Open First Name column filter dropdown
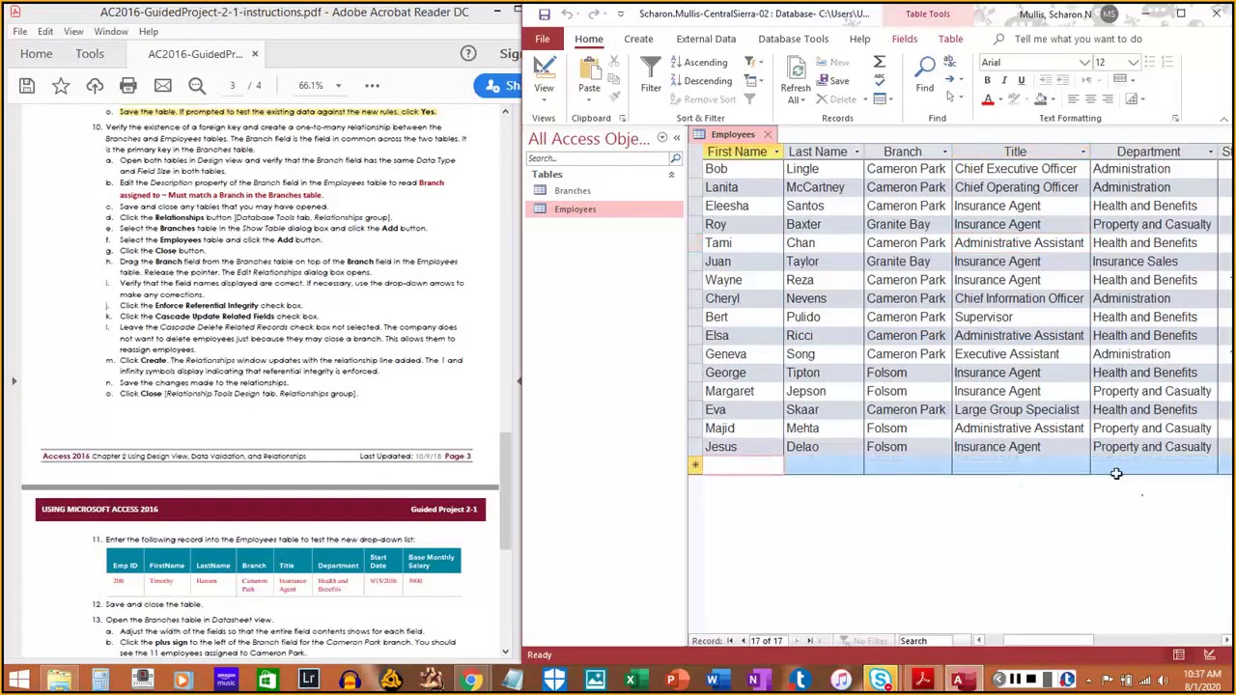This screenshot has width=1236, height=695. tap(775, 153)
